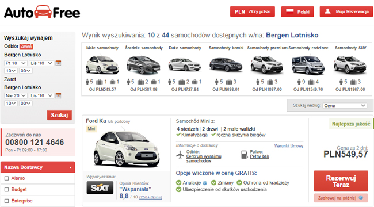Click the green check beside Ochrona od kradzieży
The height and width of the screenshot is (207, 374).
(x=239, y=183)
